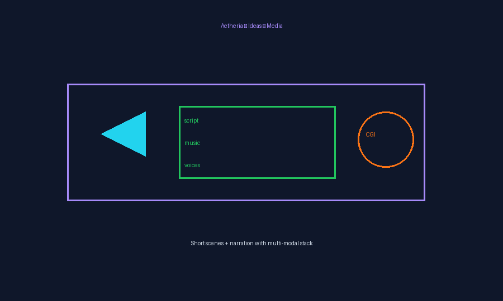The width and height of the screenshot is (503, 301).
Task: Click separator glyph between Aetheria and Ideas
Action: click(x=246, y=26)
